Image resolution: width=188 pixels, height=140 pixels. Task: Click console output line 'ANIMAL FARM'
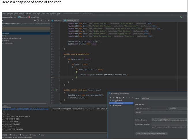point(7,127)
